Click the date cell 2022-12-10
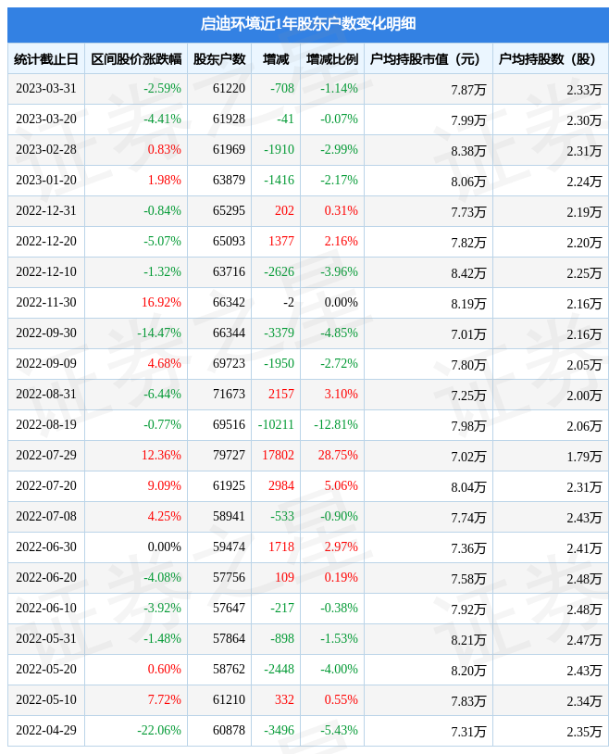 click(x=46, y=271)
